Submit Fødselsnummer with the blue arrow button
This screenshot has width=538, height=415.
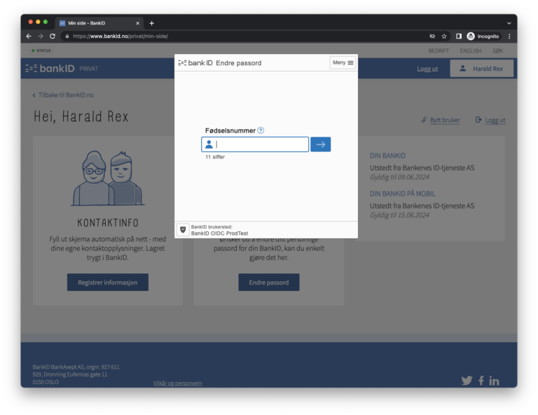tap(320, 144)
